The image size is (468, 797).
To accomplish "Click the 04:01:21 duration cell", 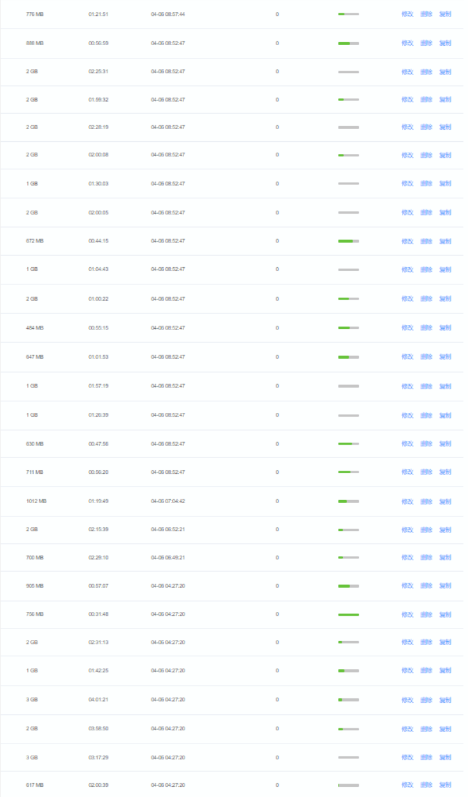I will tap(98, 700).
